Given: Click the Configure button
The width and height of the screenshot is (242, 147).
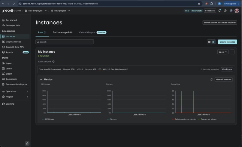Looking at the screenshot, I should (x=227, y=69).
